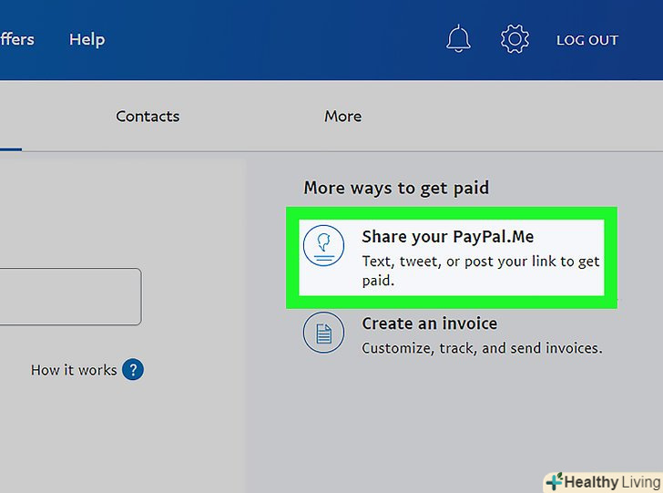Screen dimensions: 663x493
Task: Click How it works link
Action: (74, 370)
